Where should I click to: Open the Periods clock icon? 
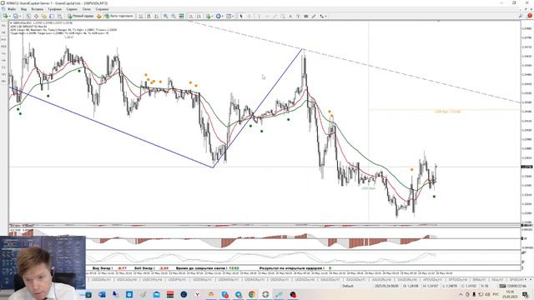point(219,16)
